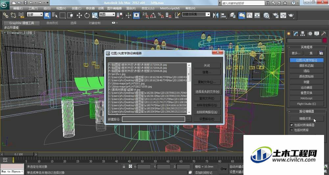The image size is (329, 175).
Task: Click the Select and Link tool icon
Action: (6, 15)
